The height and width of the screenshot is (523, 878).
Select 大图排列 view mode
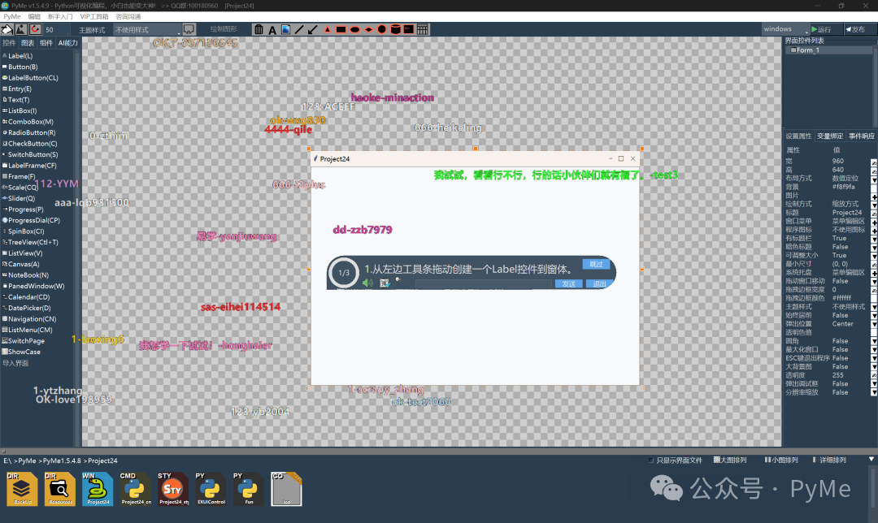point(729,460)
